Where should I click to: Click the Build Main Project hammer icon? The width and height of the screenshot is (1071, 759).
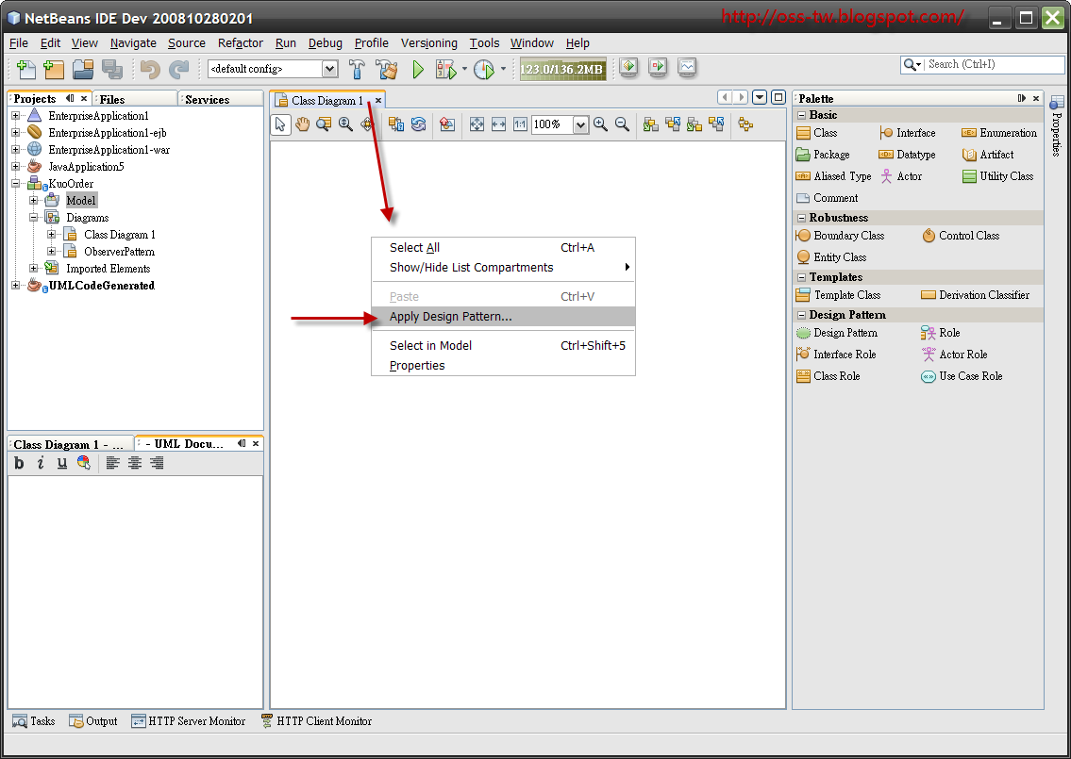point(357,69)
